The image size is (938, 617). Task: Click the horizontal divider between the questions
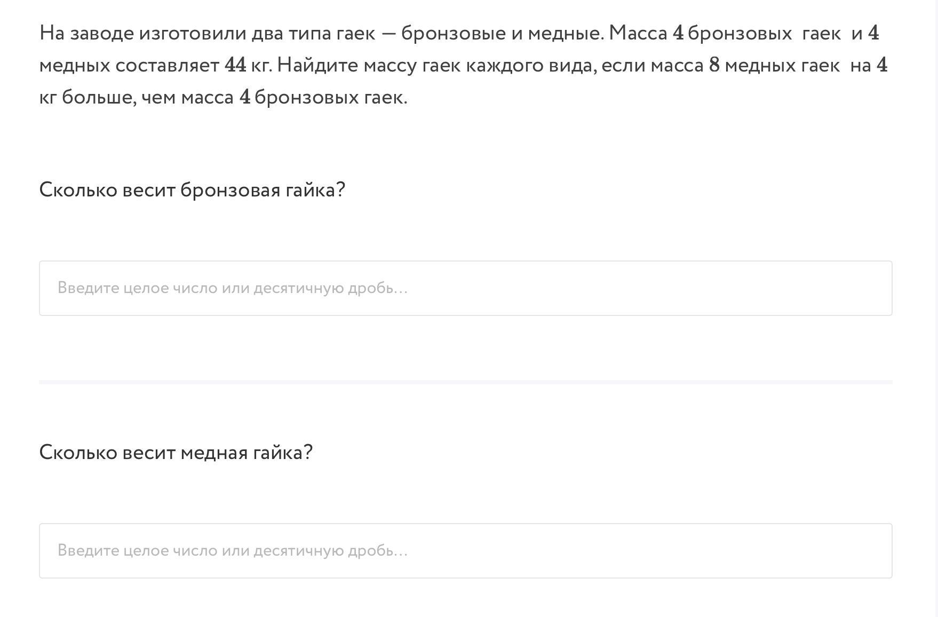pyautogui.click(x=465, y=382)
